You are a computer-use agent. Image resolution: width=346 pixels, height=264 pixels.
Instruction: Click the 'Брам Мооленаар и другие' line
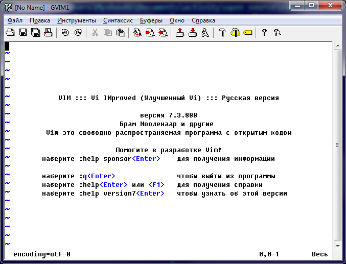(x=167, y=124)
